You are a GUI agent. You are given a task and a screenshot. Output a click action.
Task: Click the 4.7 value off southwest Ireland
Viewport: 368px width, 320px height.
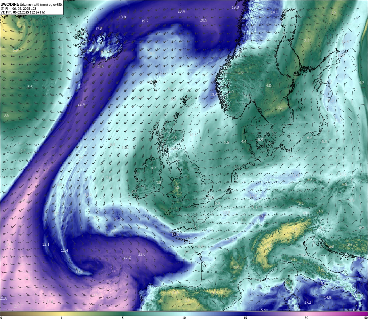click(134, 191)
